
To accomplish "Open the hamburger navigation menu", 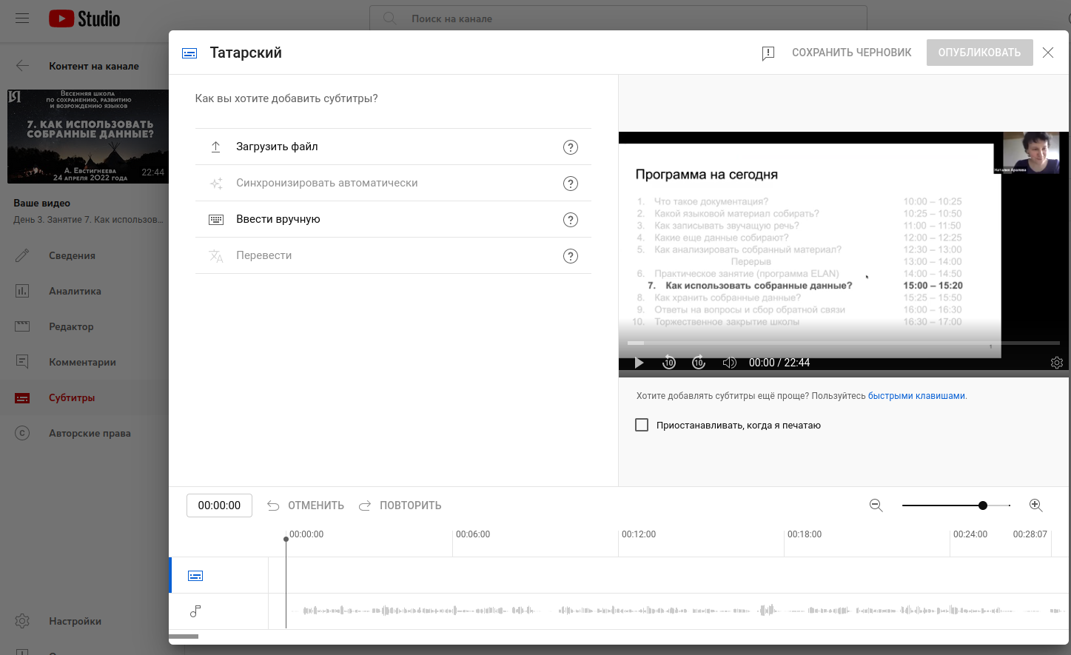I will pos(21,18).
